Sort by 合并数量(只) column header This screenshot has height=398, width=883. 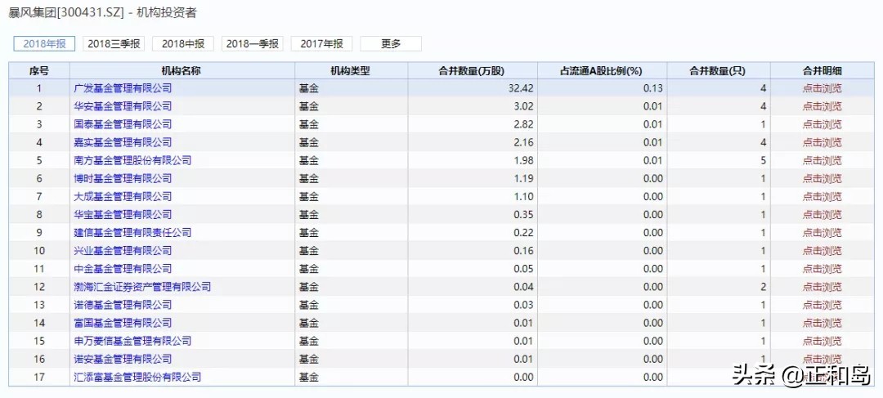coord(719,70)
